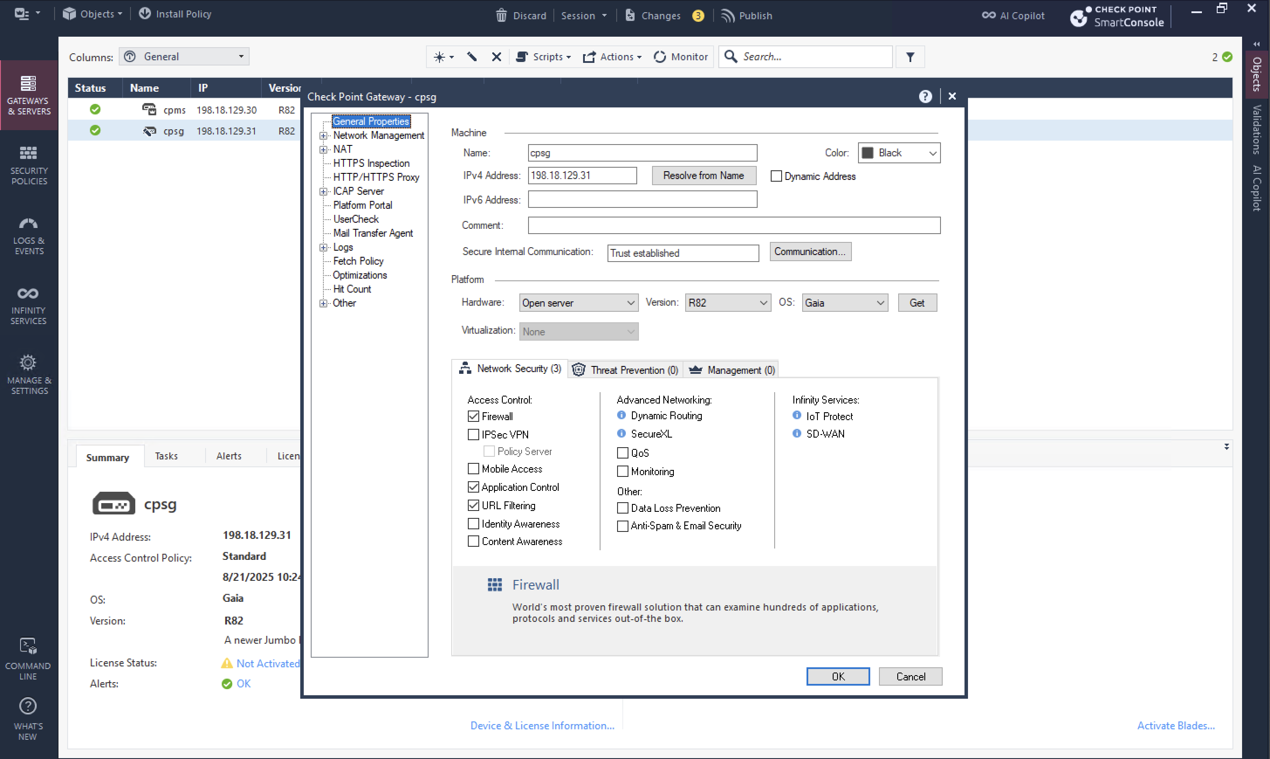Screen dimensions: 1270x759
Task: Click the filter funnel icon
Action: [x=910, y=57]
